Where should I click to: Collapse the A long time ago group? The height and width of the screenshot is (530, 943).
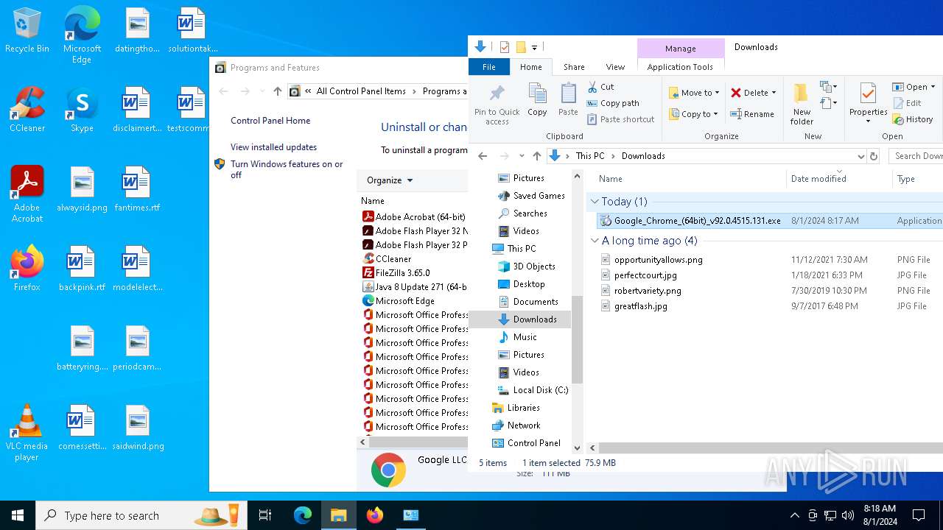595,241
